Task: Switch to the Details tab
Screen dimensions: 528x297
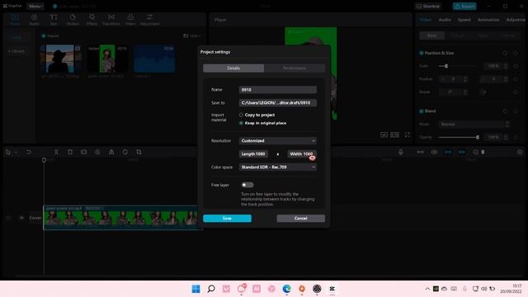Action: [x=233, y=68]
